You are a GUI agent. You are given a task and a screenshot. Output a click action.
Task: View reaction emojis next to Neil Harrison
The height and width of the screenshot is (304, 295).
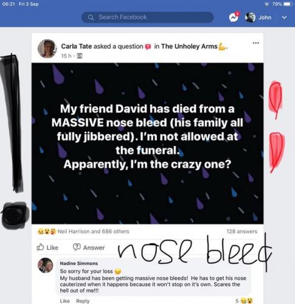(x=47, y=231)
